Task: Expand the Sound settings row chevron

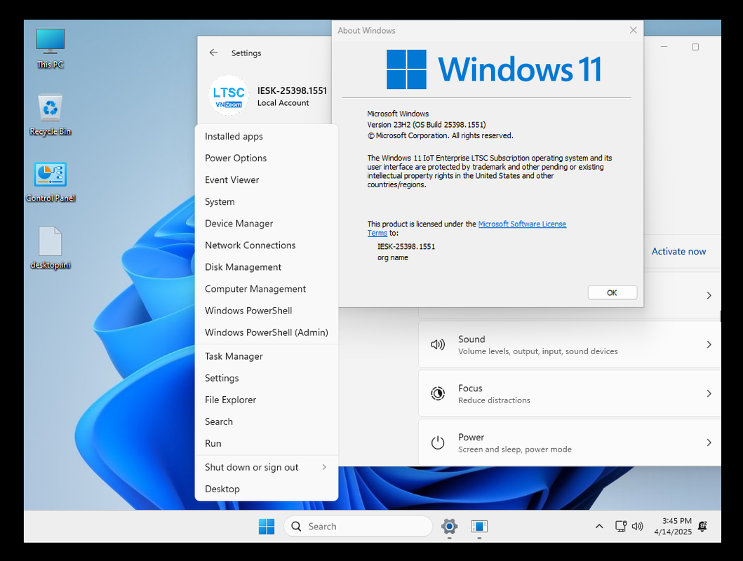Action: [x=709, y=344]
